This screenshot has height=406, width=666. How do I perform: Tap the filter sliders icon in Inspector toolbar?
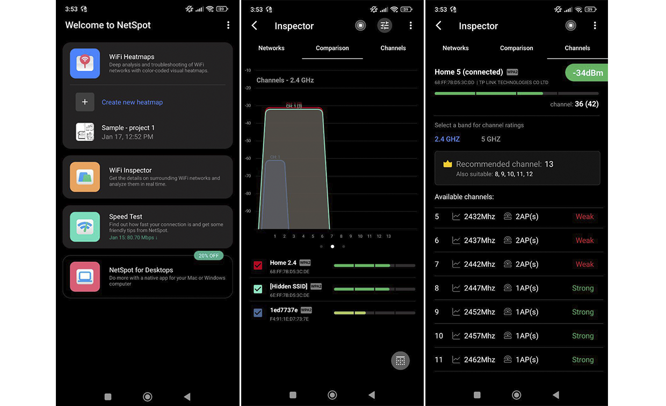coord(385,25)
